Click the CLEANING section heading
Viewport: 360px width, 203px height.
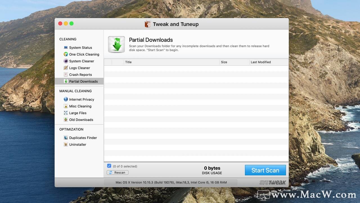click(x=68, y=39)
